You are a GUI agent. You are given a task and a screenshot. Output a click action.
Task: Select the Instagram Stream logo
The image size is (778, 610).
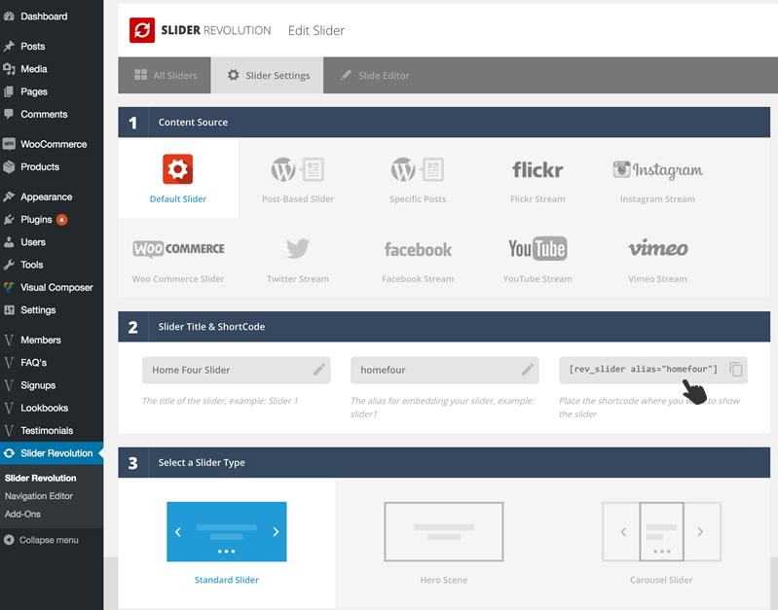[657, 170]
